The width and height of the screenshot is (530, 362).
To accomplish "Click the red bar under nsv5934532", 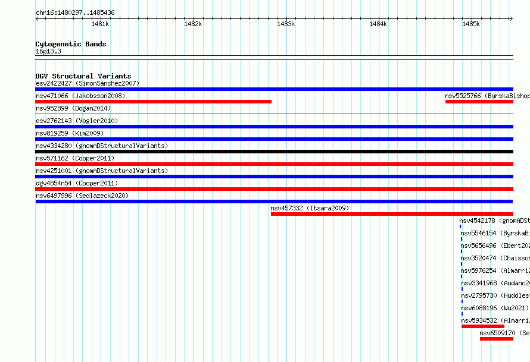I will click(483, 326).
